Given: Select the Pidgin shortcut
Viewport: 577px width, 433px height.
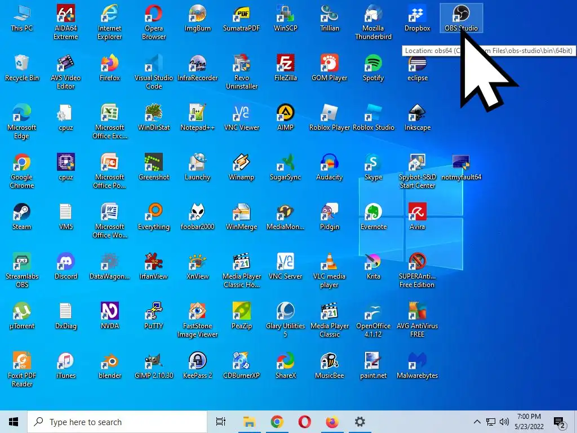Looking at the screenshot, I should click(x=329, y=217).
